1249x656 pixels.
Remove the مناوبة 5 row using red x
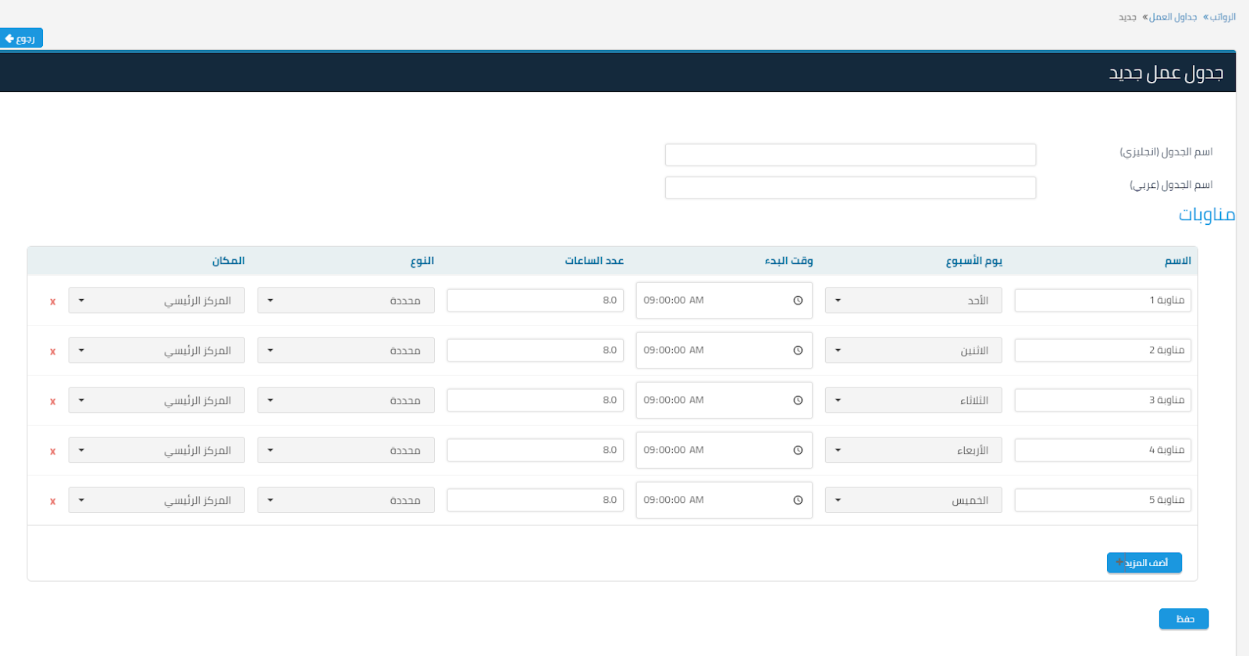(x=53, y=501)
